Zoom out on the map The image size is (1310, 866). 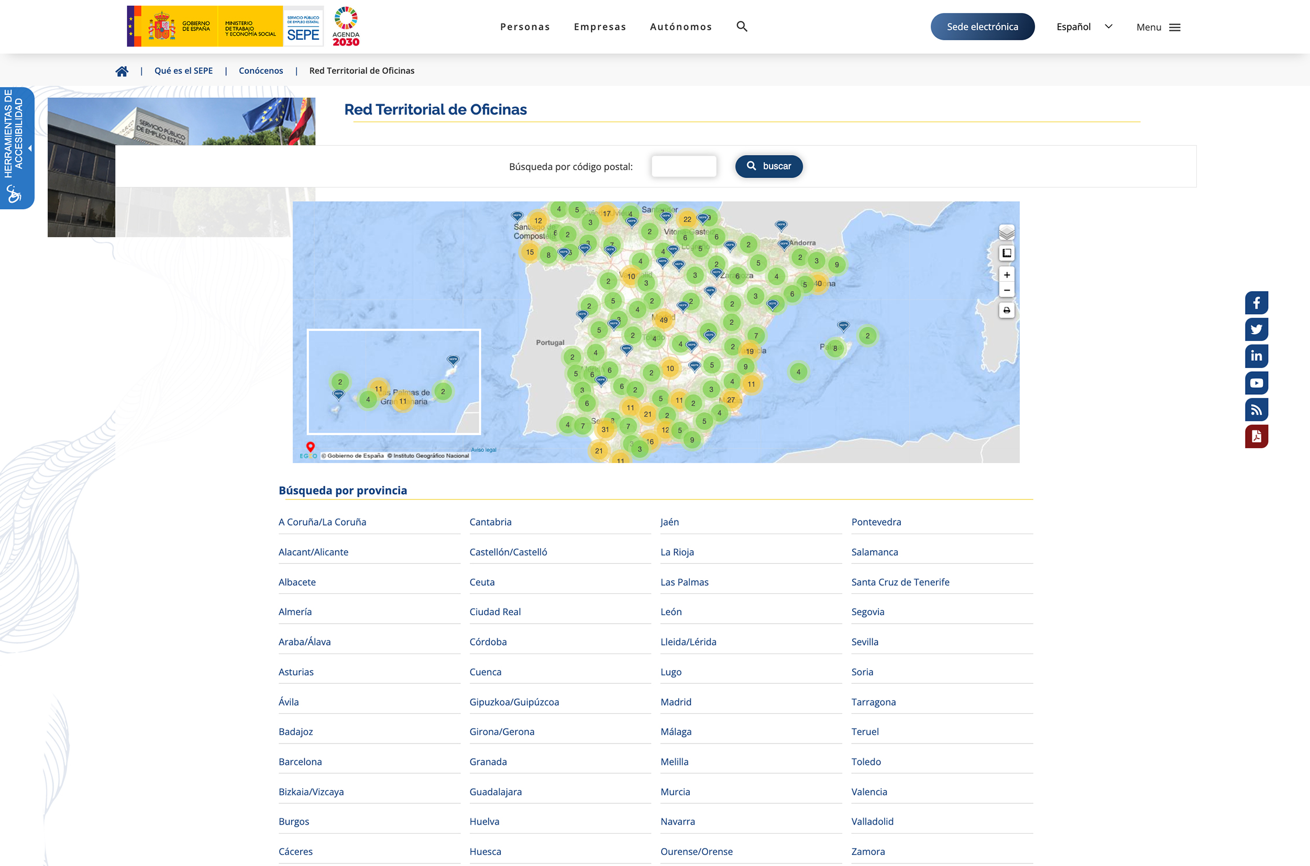pyautogui.click(x=1006, y=290)
